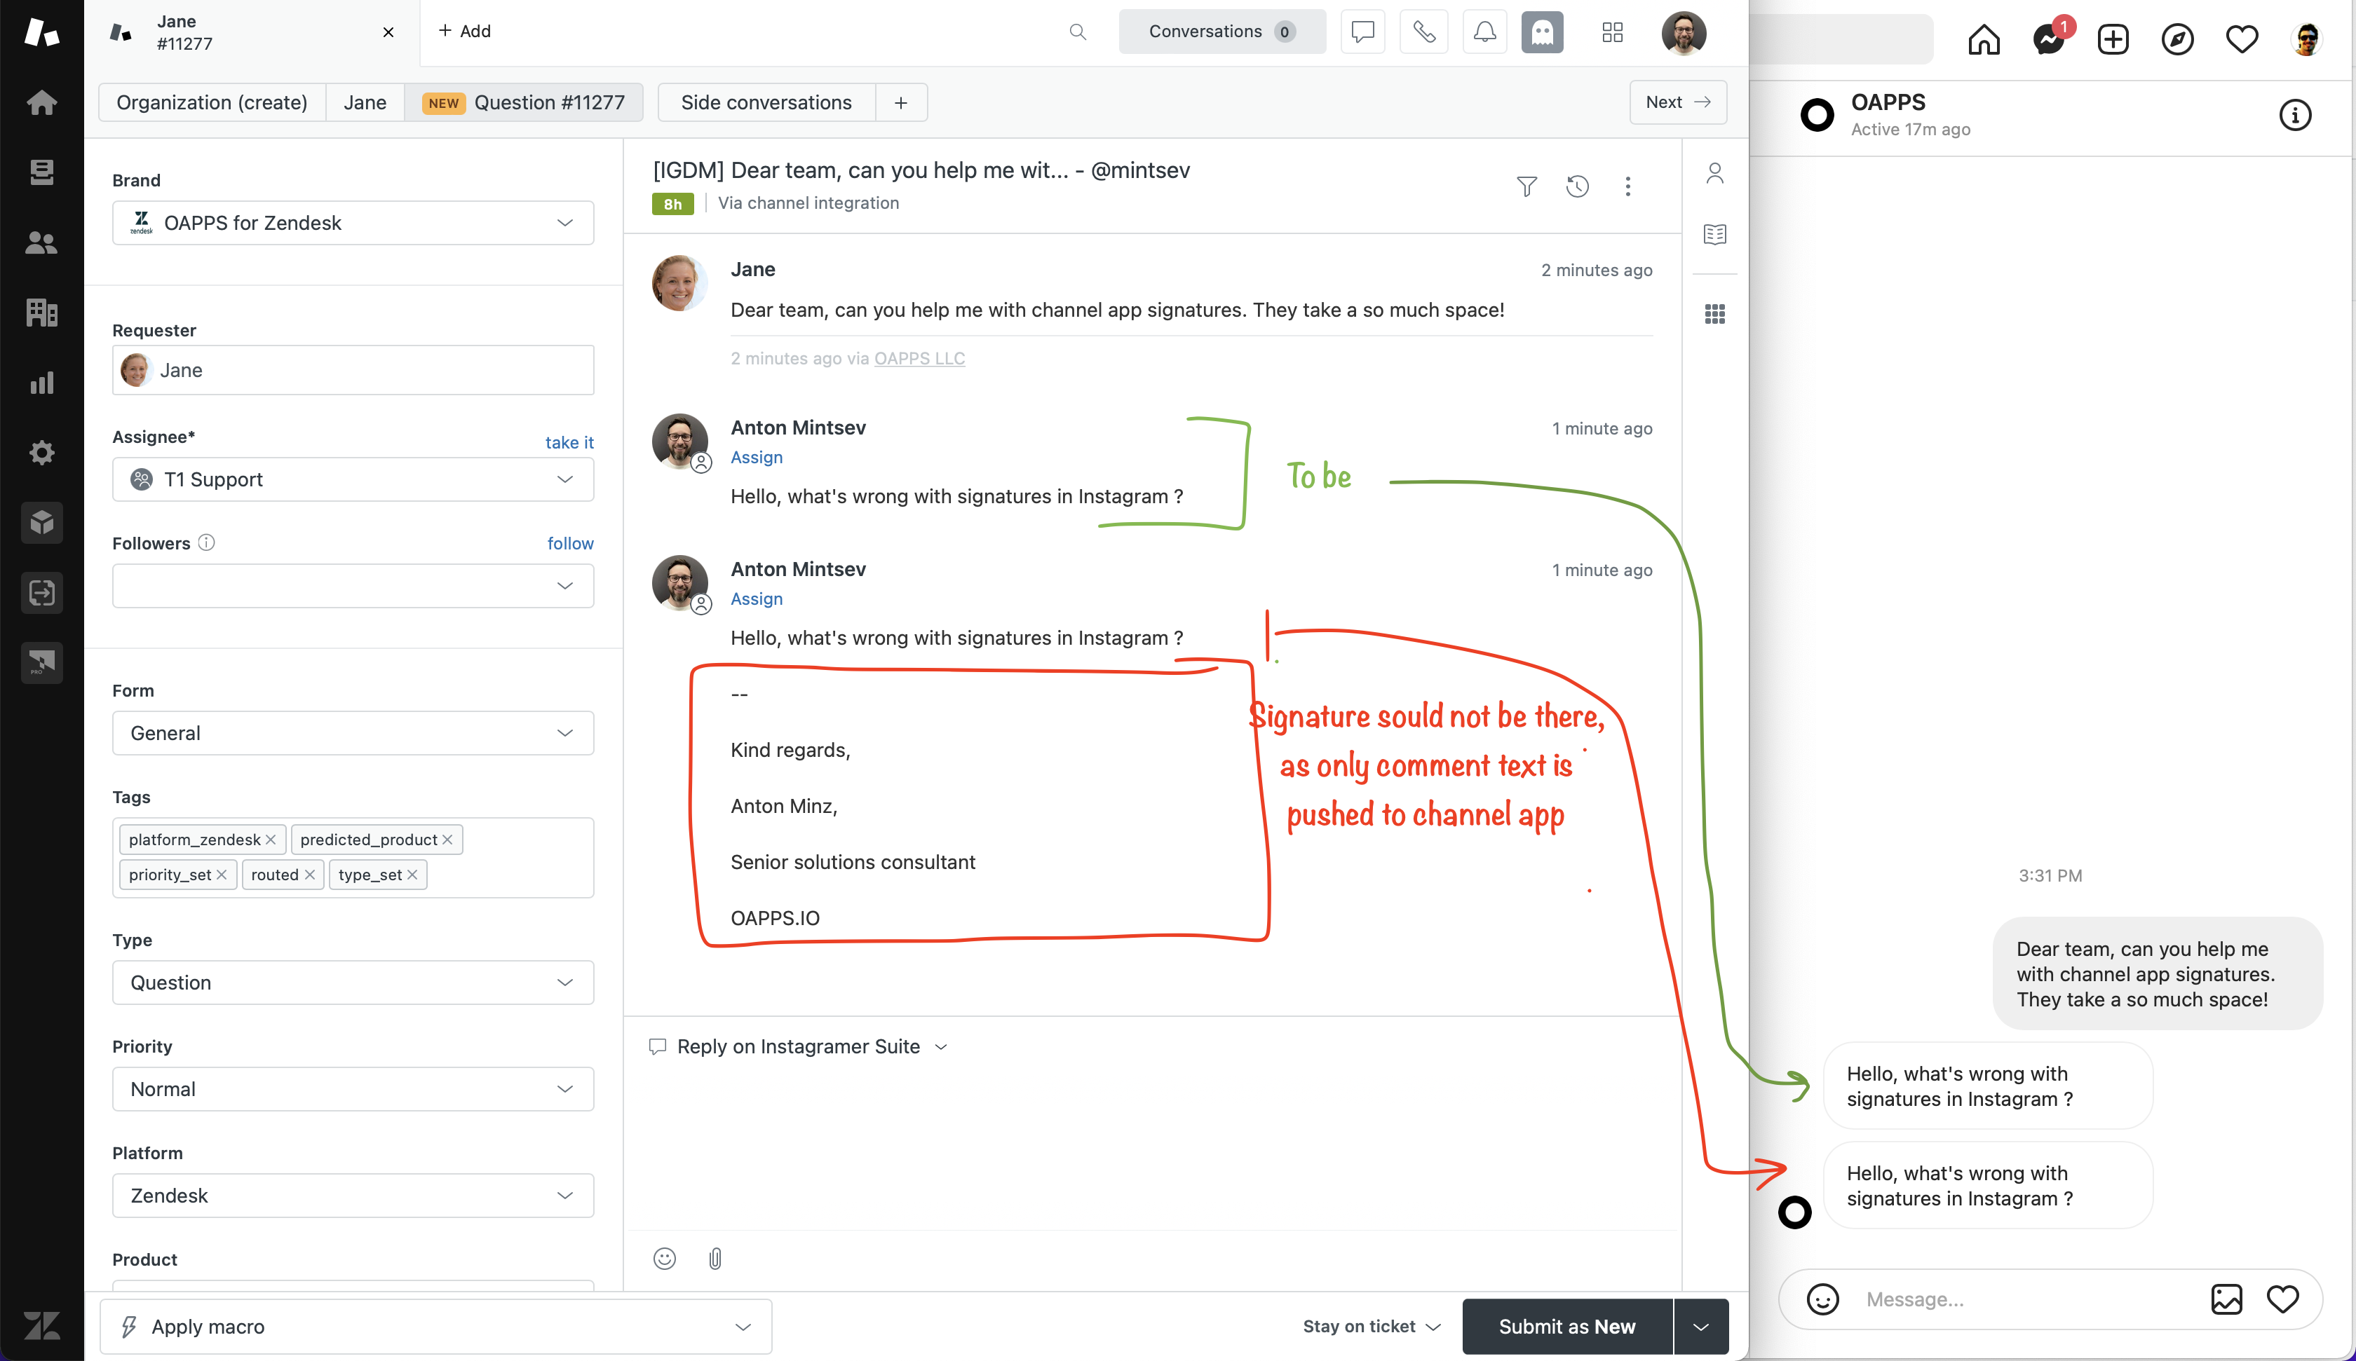Expand Reply on Instagramer Suite channel selector
This screenshot has width=2356, height=1361.
800,1047
